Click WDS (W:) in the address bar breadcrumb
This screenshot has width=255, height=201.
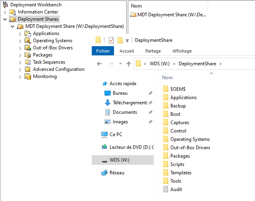click(x=160, y=64)
